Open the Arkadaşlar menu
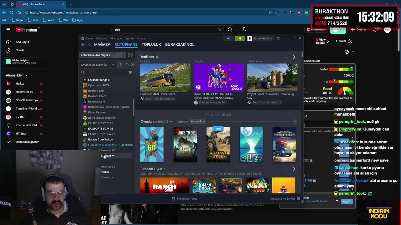 (116, 38)
